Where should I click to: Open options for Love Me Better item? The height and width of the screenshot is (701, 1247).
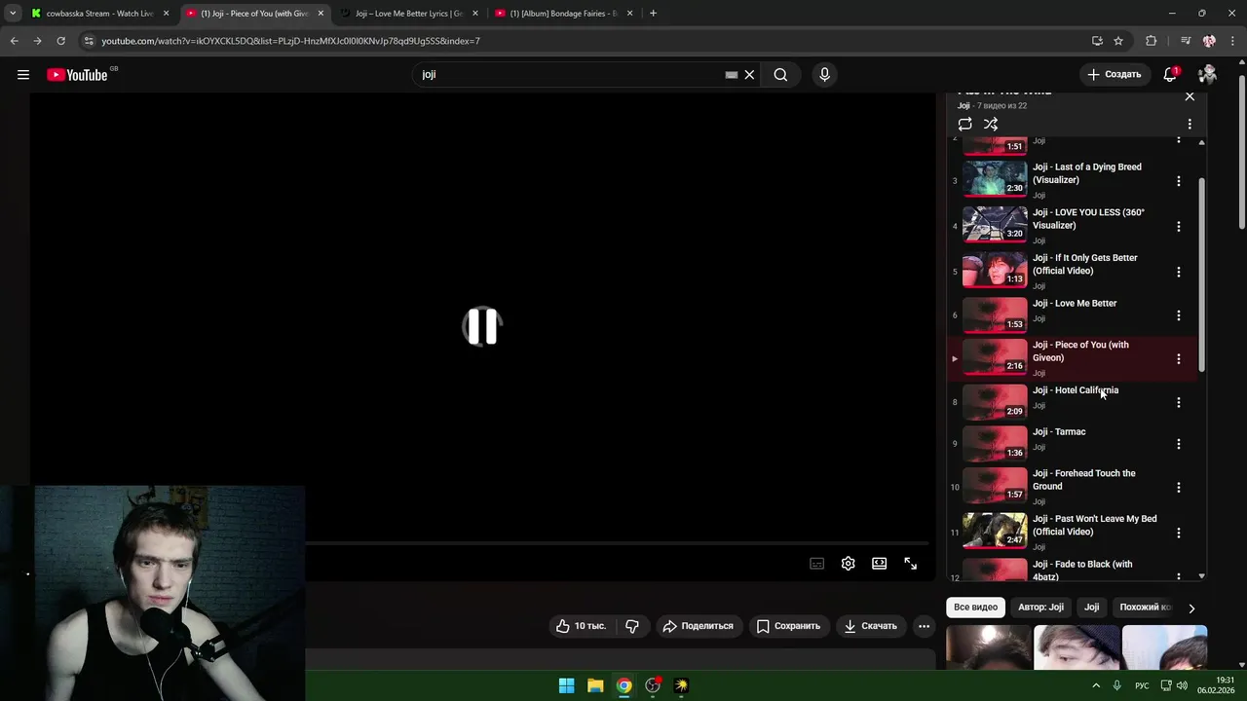[x=1178, y=315]
